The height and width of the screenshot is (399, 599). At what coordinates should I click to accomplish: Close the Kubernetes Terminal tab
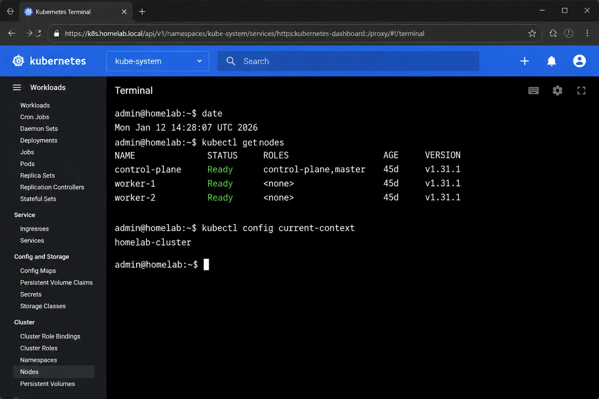click(124, 12)
